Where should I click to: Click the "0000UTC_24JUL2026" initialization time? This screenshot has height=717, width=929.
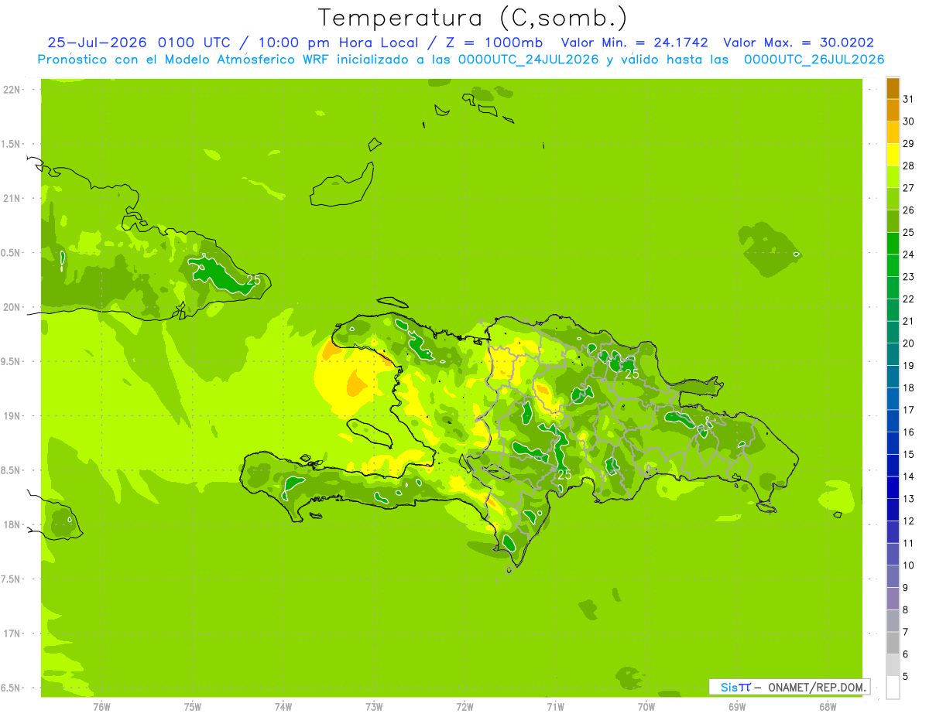[529, 60]
